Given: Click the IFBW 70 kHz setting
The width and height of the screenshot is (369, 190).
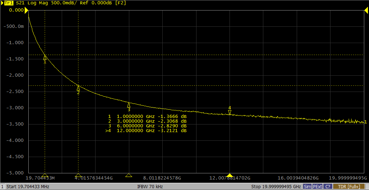Looking at the screenshot, I should [x=149, y=187].
